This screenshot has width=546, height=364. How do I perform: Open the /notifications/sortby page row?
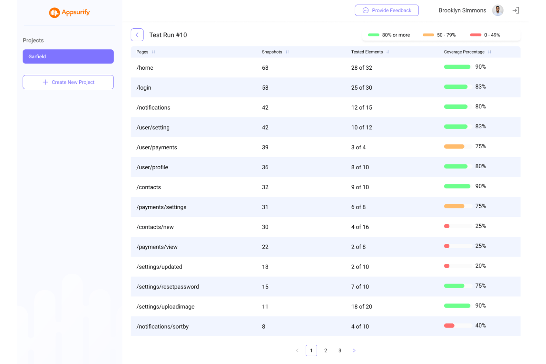pyautogui.click(x=325, y=326)
